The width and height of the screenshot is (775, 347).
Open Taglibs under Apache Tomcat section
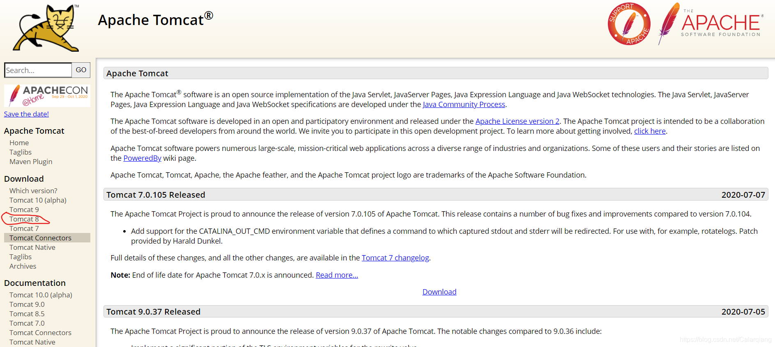(21, 152)
